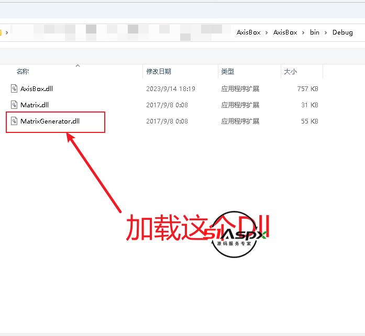Screen dimensions: 365x336
Task: Go to bin folder in breadcrumb
Action: click(315, 32)
